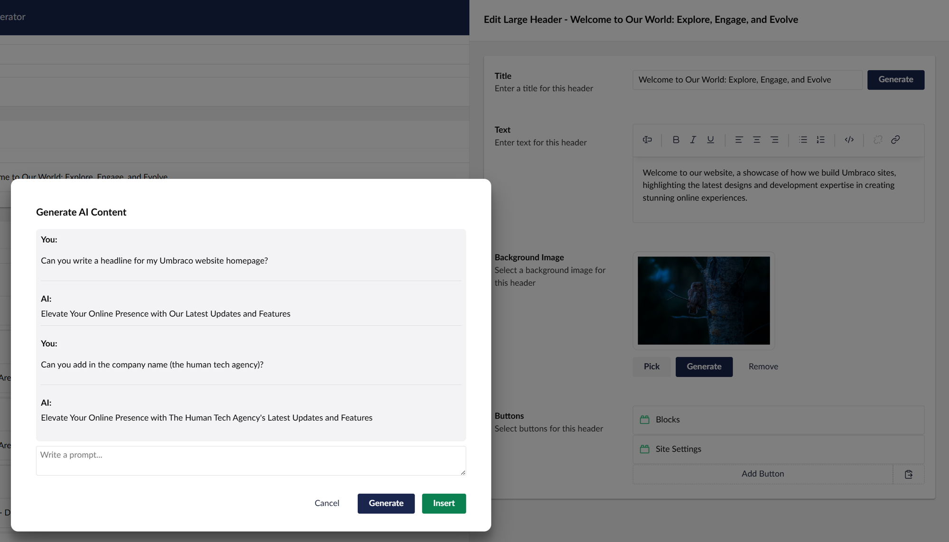Click into the header text editor body

pos(778,190)
